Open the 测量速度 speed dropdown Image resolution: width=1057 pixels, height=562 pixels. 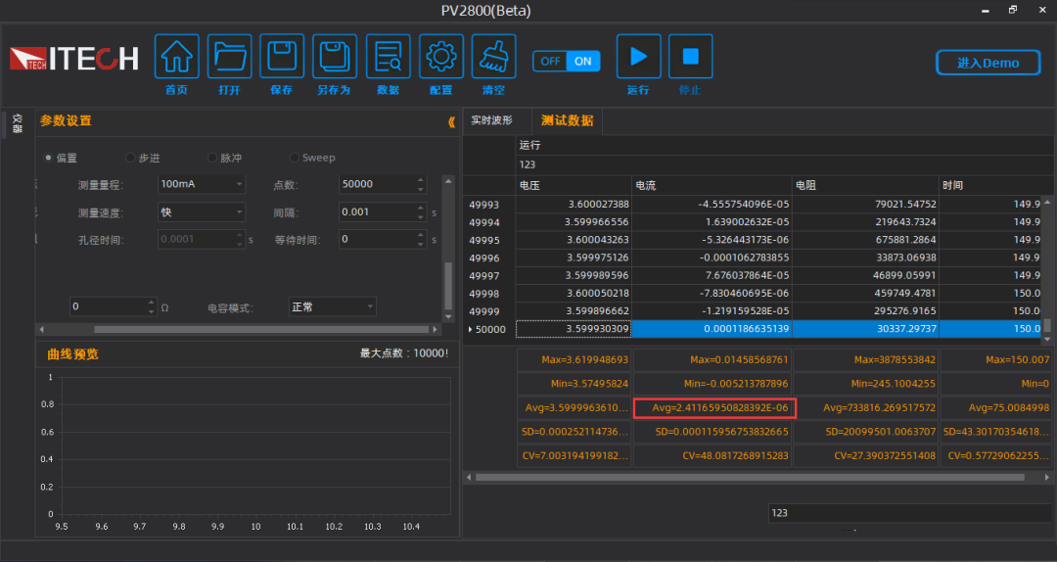coord(202,212)
